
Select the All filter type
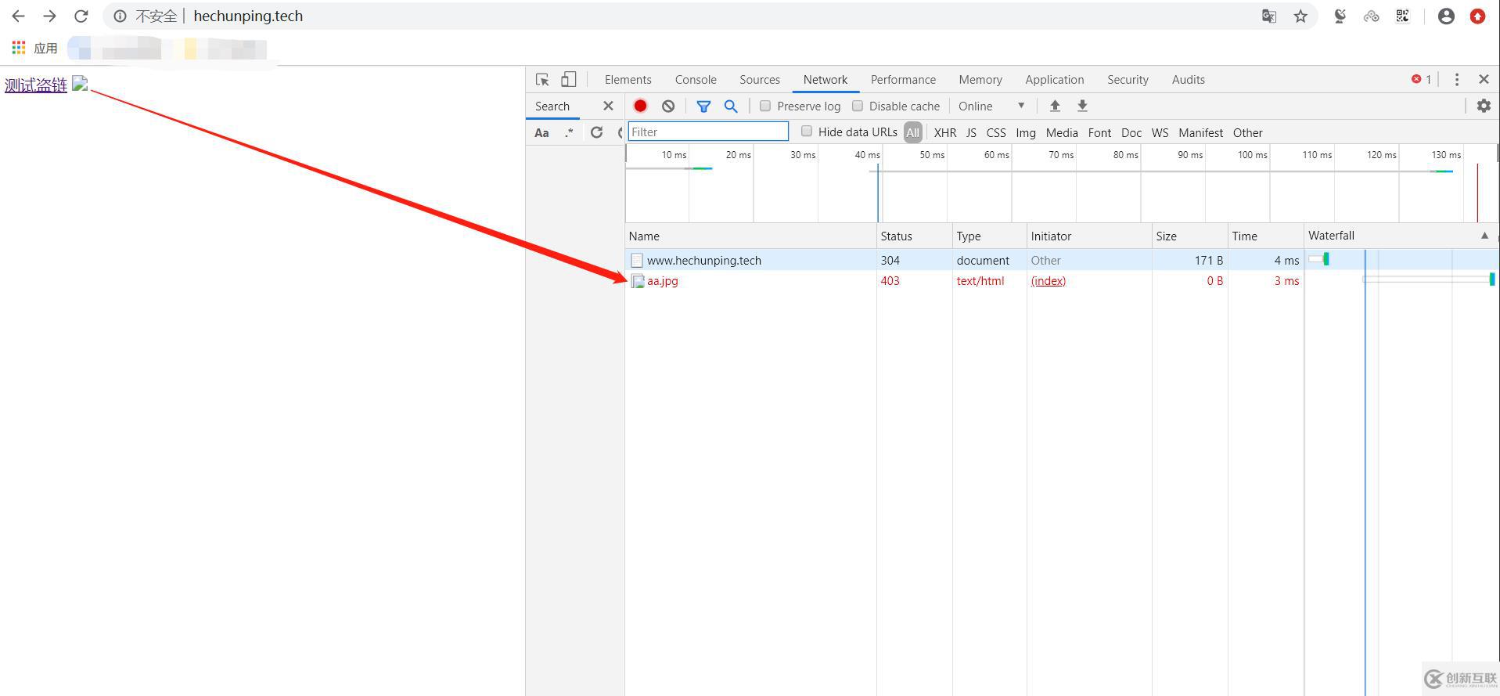click(912, 132)
